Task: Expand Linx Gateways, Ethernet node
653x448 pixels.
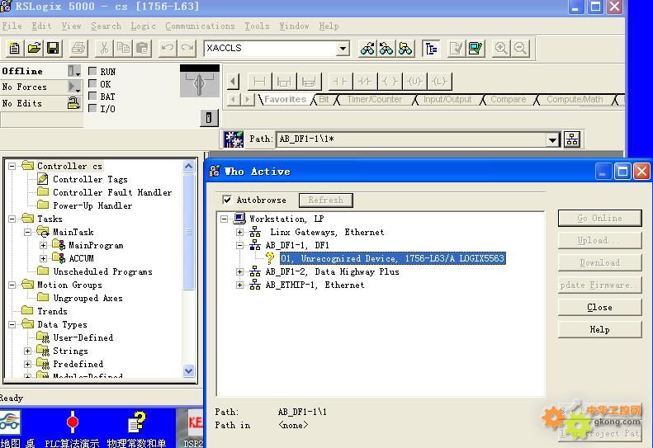Action: point(240,233)
